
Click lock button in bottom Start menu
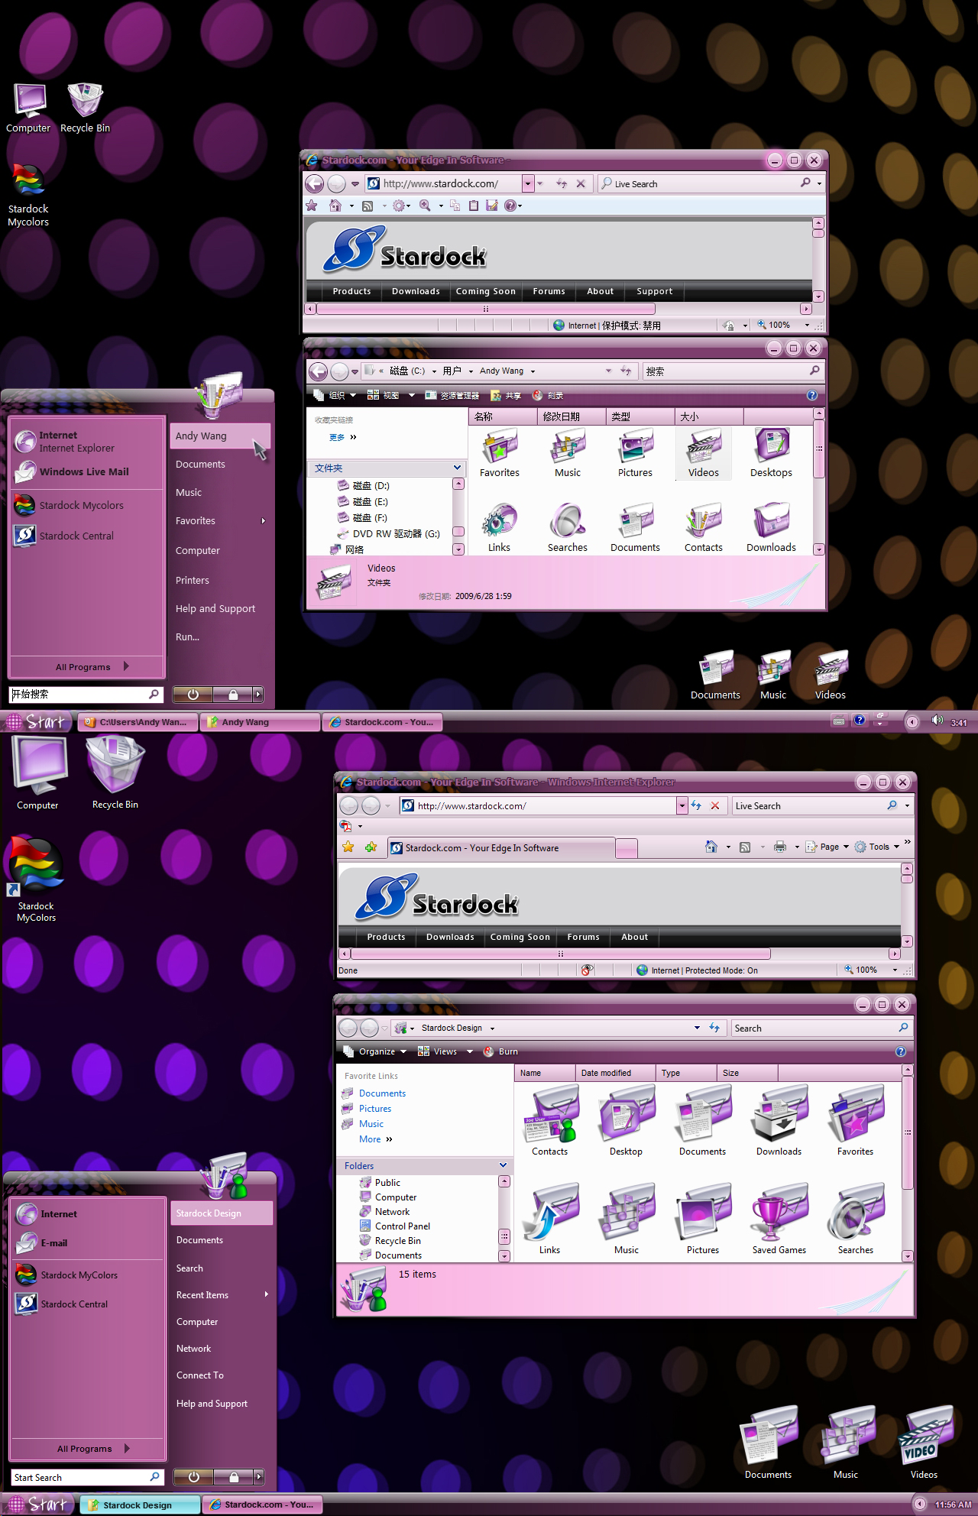[x=234, y=1477]
